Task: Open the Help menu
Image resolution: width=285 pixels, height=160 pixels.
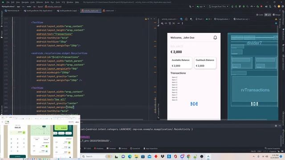Action: 77,2
